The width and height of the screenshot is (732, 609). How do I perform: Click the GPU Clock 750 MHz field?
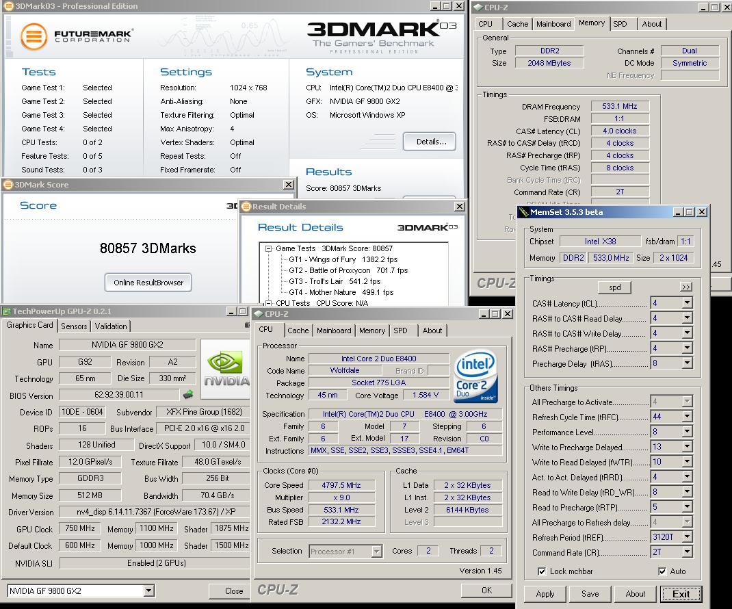click(80, 528)
